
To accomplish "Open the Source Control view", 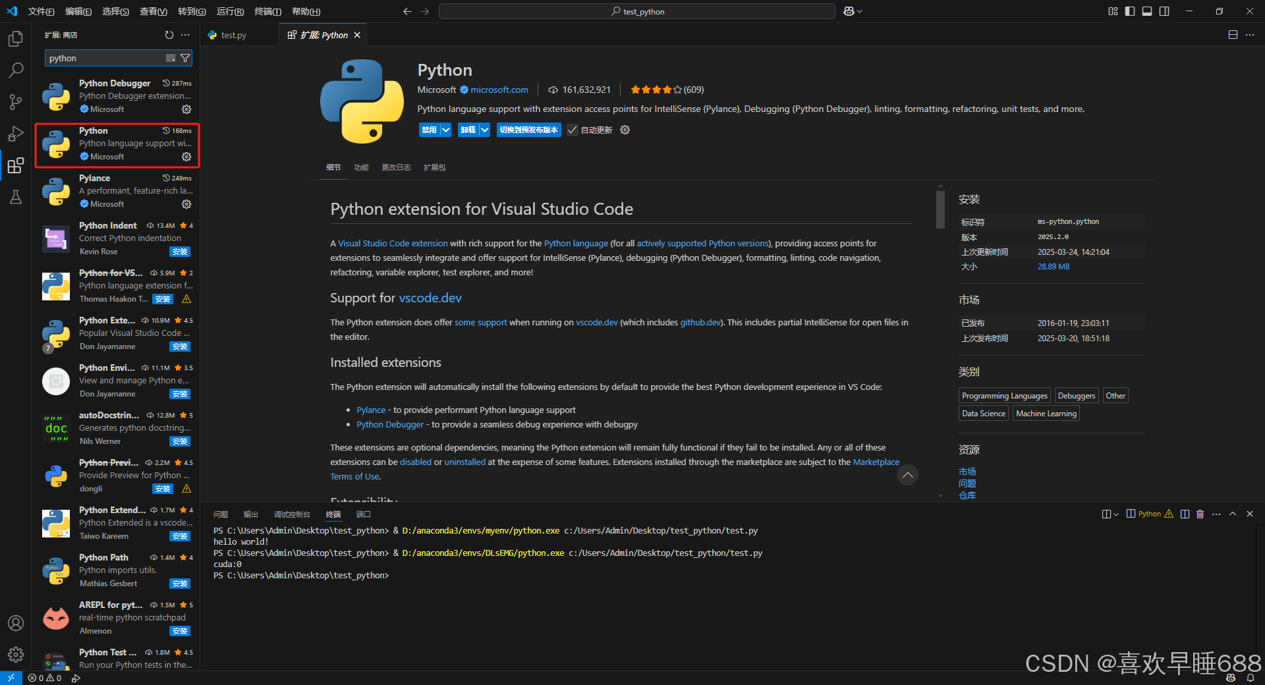I will 15,102.
